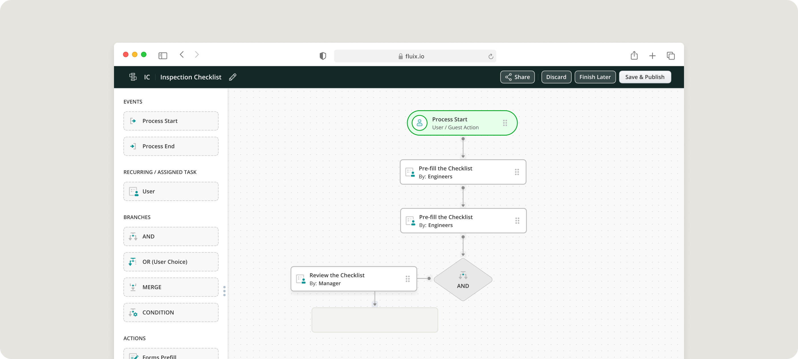
Task: Select the MERGE branch element
Action: pyautogui.click(x=171, y=287)
